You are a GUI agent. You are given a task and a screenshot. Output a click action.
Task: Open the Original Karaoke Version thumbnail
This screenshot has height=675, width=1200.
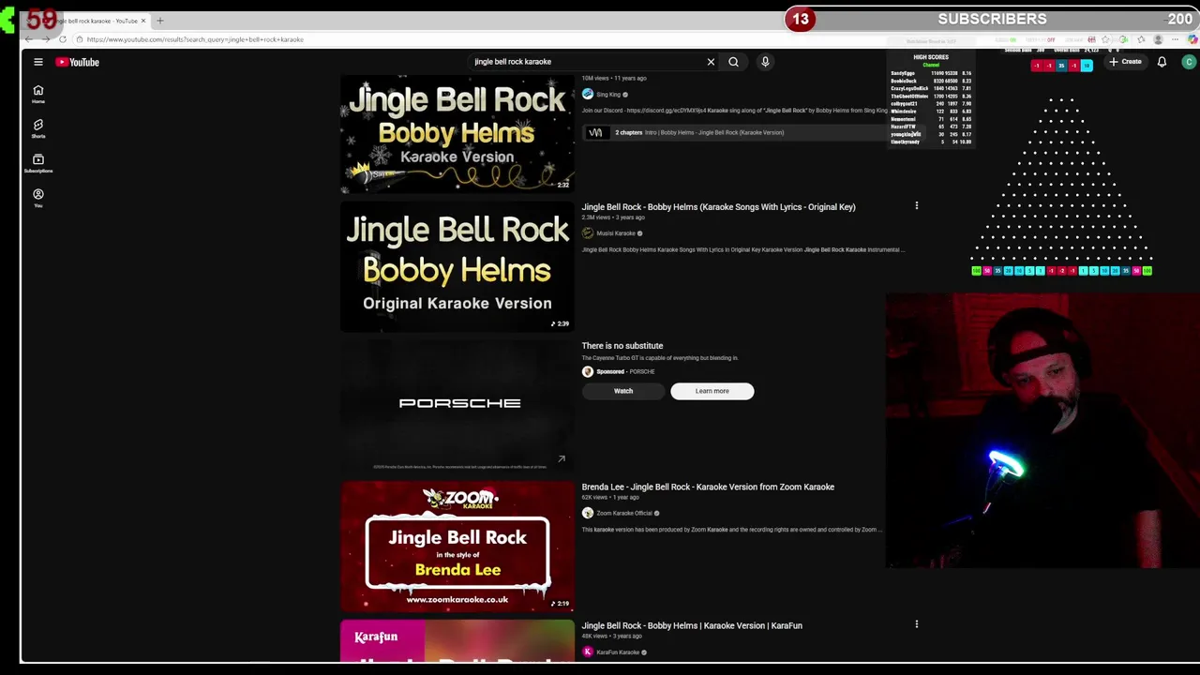point(457,266)
